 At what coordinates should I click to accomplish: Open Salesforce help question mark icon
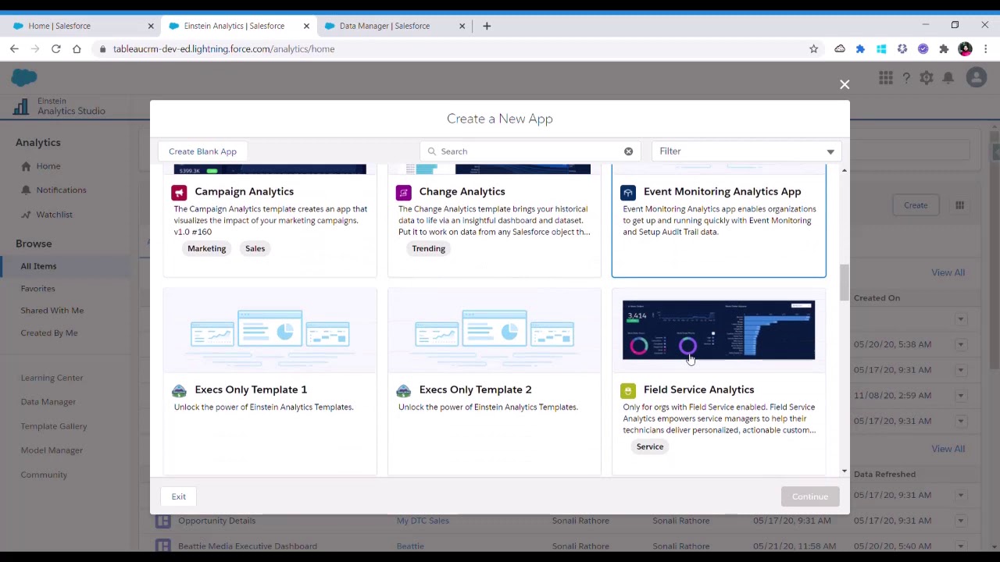906,78
